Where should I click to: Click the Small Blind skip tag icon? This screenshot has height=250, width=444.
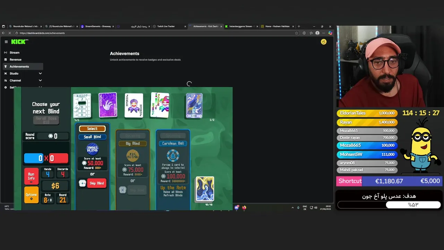[x=83, y=183]
